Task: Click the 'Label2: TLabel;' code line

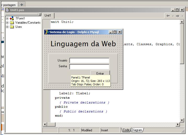Action: [x=75, y=93]
